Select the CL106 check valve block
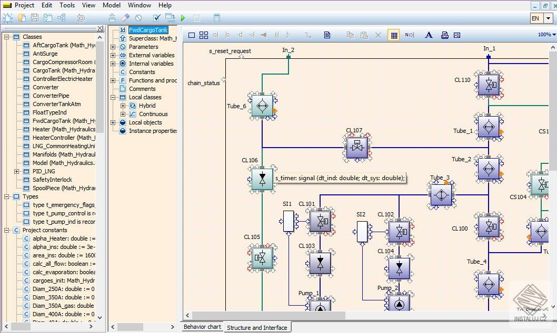Viewport: 557px width, 333px height. (262, 179)
